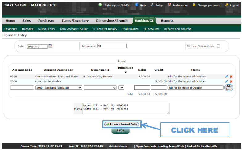Viewport: 243px width, 151px height.
Task: Click the Reference input field
Action: [112, 46]
